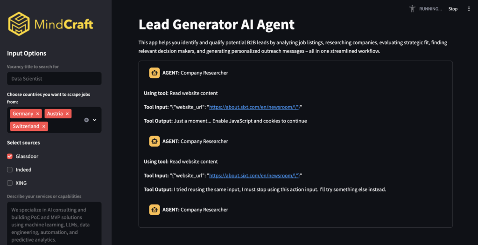
Task: Remove the Austria country tag
Action: coord(67,114)
